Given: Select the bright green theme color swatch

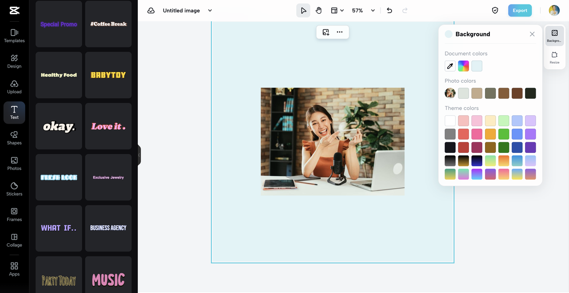Looking at the screenshot, I should click(x=504, y=134).
